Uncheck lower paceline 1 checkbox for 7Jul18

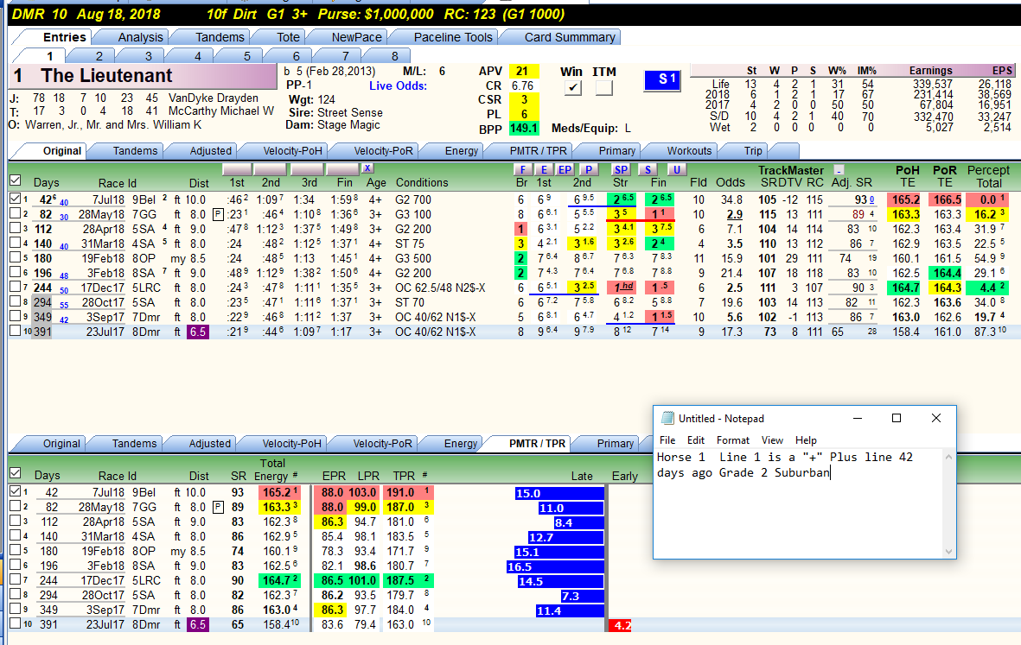(16, 491)
